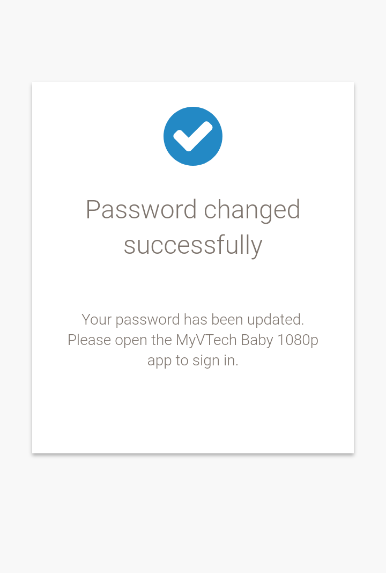Click the word "Your" in the message
386x573 pixels.
tap(96, 320)
